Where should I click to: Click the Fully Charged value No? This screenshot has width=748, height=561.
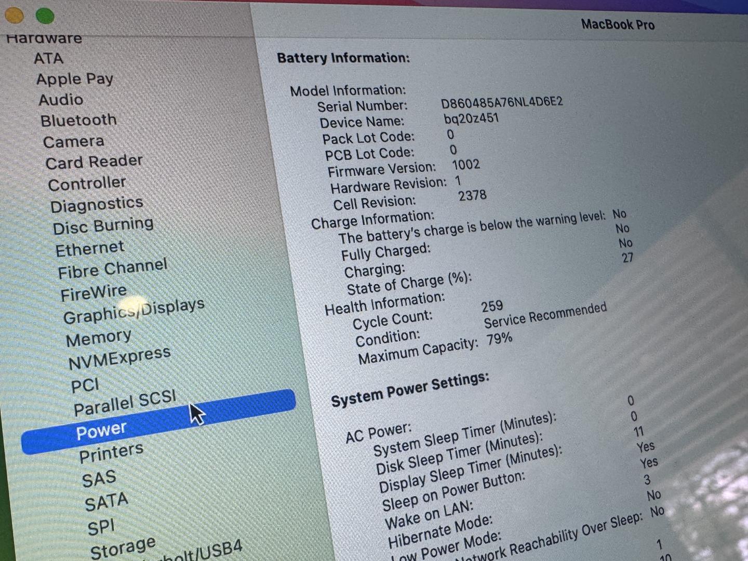(622, 229)
